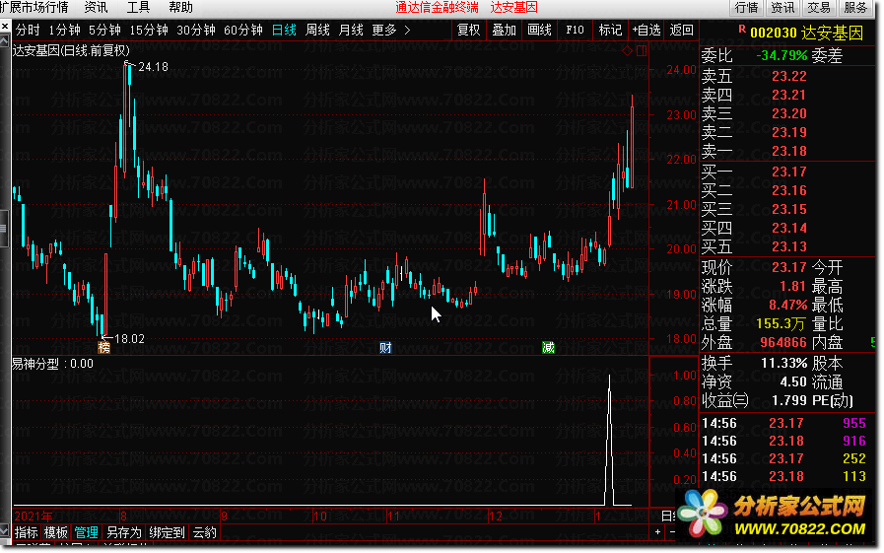Viewport: 884px width, 553px height.
Task: Click the 卖一 price 23.18
Action: click(788, 151)
